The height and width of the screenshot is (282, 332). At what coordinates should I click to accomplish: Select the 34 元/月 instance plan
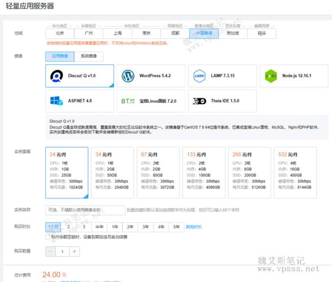tap(112, 173)
